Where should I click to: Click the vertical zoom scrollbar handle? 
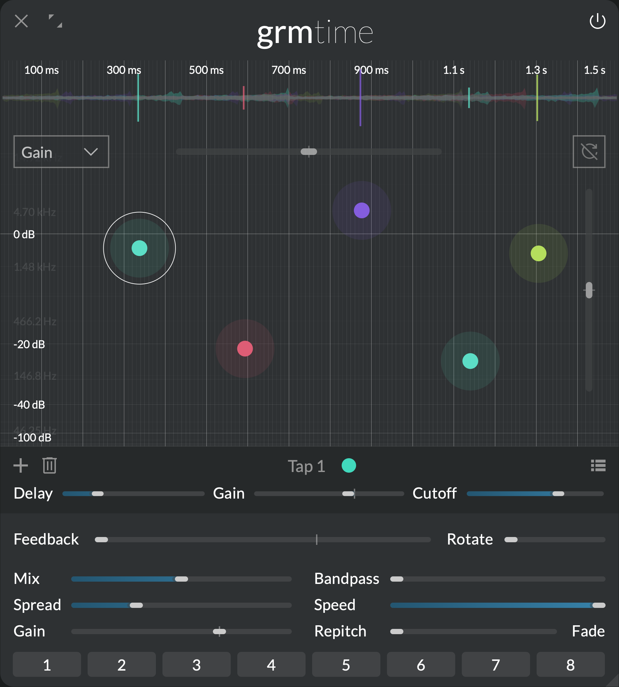click(589, 290)
